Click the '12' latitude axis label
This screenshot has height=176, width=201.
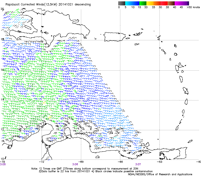tap(2, 129)
